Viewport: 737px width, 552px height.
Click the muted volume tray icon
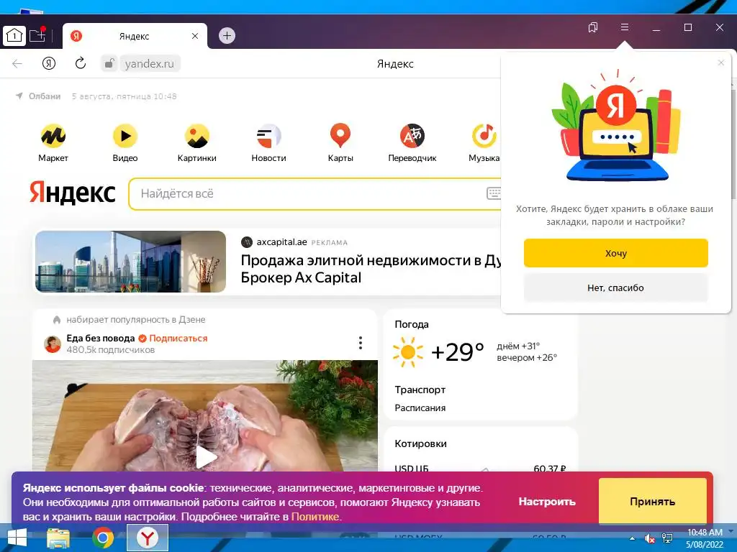pos(650,538)
